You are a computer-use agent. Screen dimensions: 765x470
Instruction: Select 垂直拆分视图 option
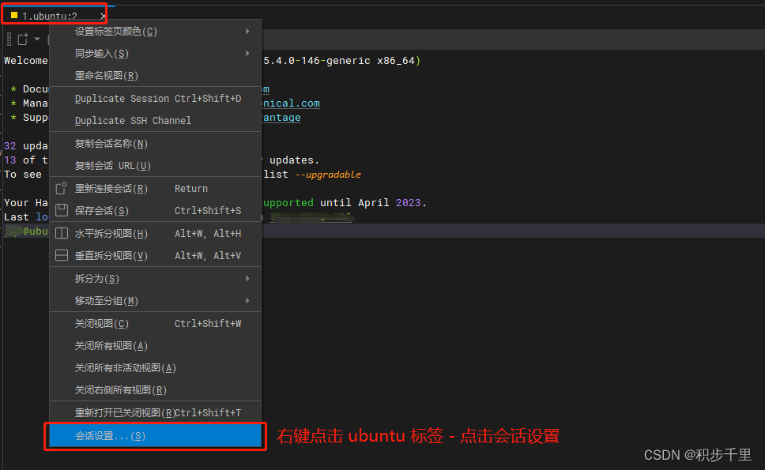[155, 255]
